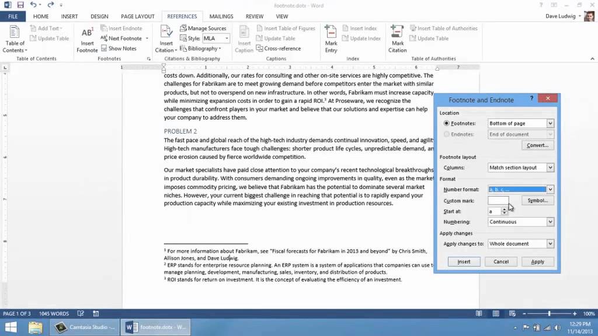Click the Table of Contents icon
Image resolution: width=598 pixels, height=336 pixels.
click(14, 39)
